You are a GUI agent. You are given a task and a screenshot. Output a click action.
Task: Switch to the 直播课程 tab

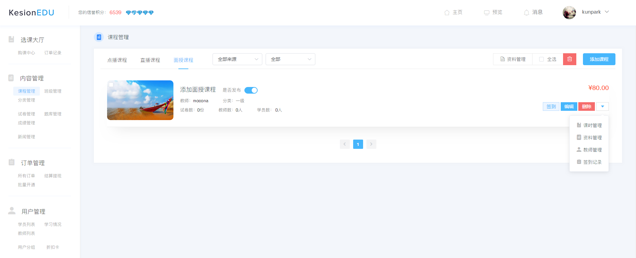(x=150, y=60)
